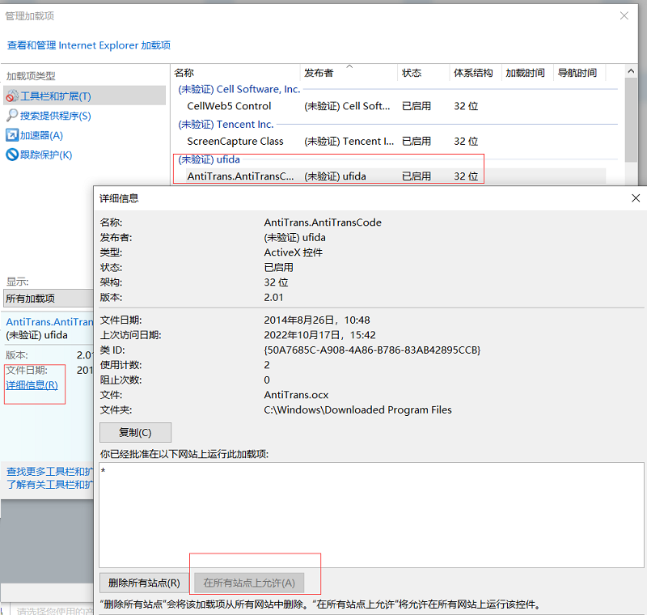Select the 工具栏和扩展(T) add-on type
Viewport: 647px width, 615px height.
coord(55,96)
